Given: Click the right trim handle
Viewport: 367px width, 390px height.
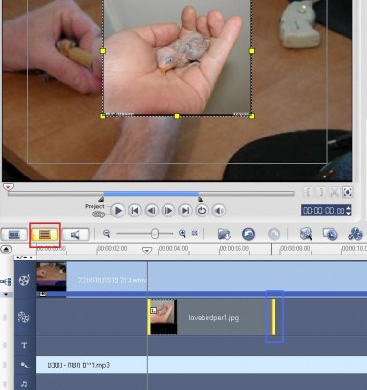Looking at the screenshot, I should click(201, 199).
